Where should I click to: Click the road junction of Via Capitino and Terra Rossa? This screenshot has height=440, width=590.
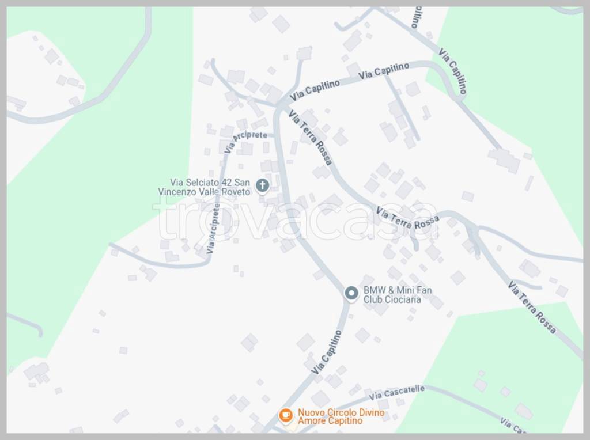281,107
